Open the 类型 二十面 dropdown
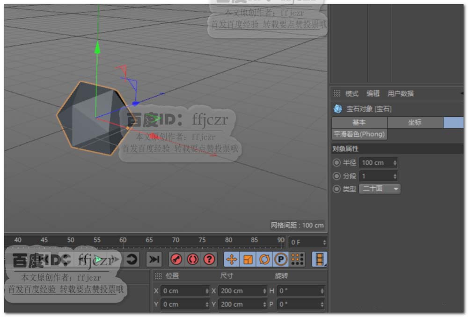This screenshot has height=317, width=468. (x=380, y=189)
